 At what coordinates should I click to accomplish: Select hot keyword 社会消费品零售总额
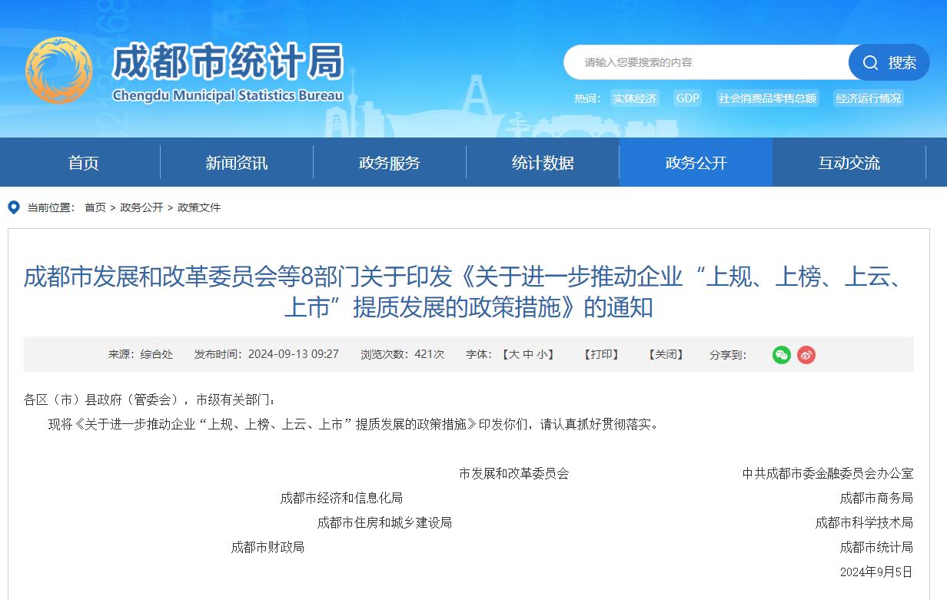(x=768, y=98)
